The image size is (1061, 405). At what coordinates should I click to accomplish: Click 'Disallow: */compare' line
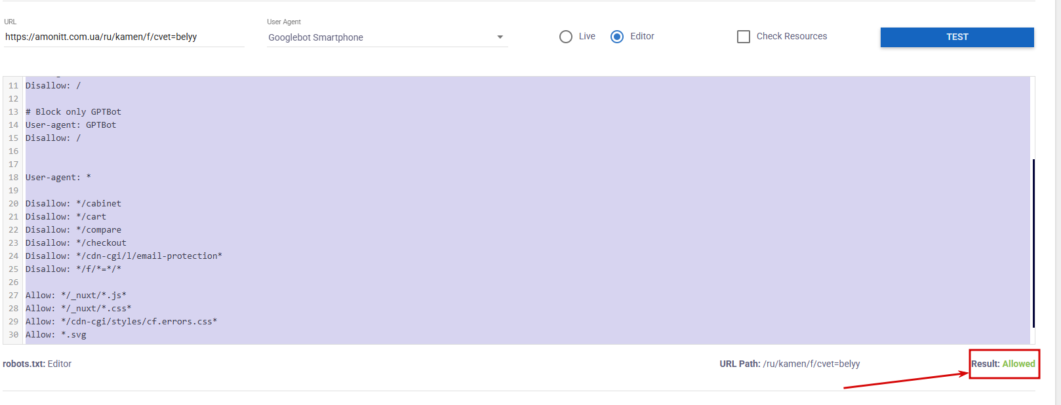coord(73,229)
